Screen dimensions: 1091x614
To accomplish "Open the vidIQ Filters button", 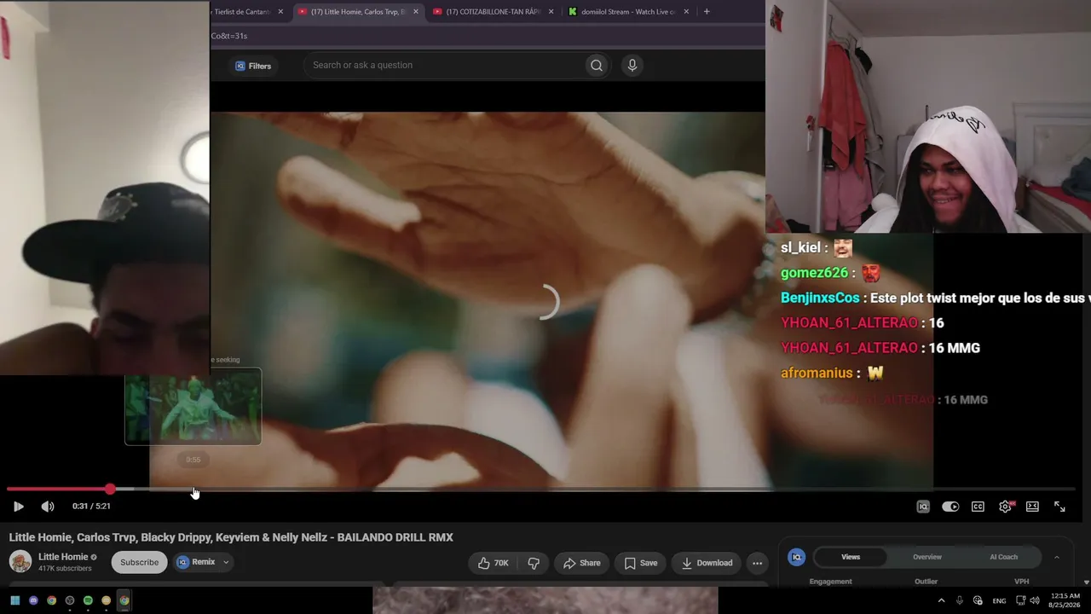I will tap(253, 66).
